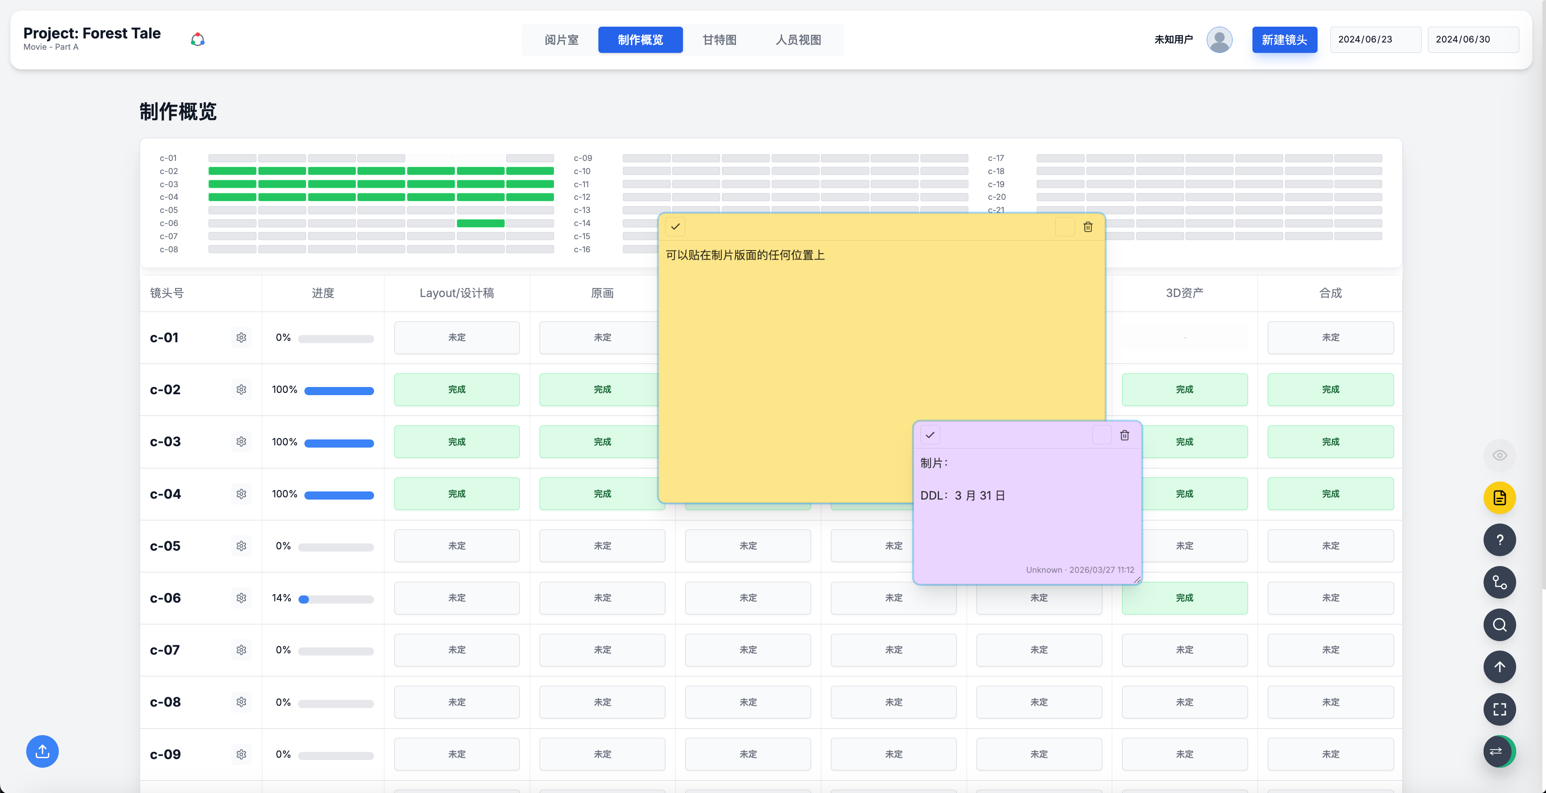
Task: Click the help question mark button
Action: point(1499,540)
